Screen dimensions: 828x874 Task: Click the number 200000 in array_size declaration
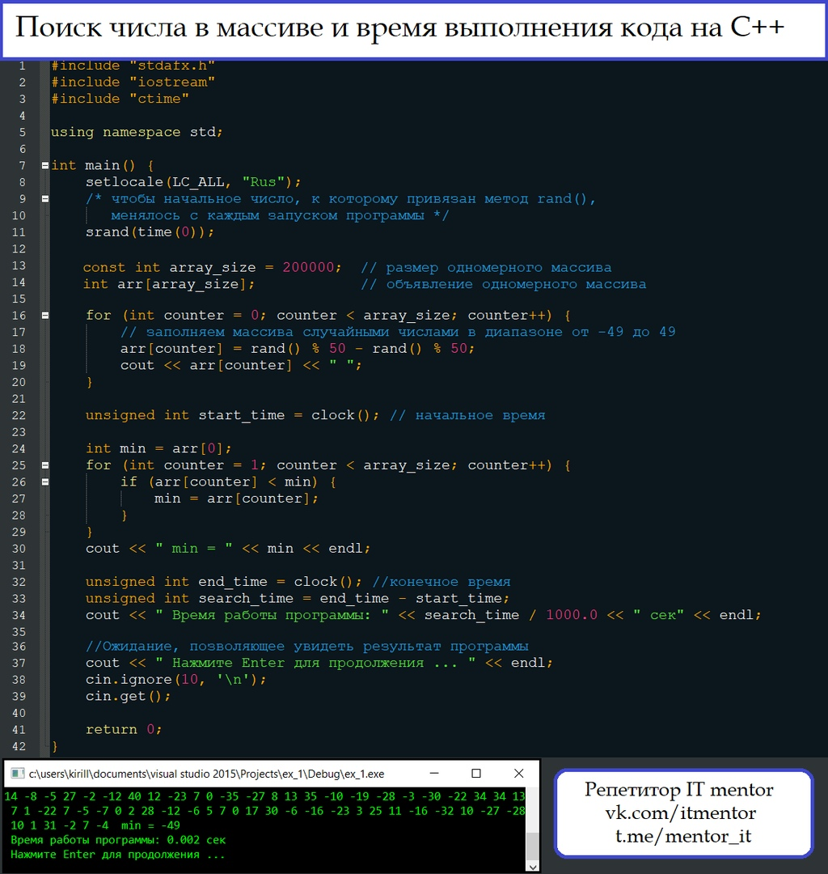click(308, 268)
